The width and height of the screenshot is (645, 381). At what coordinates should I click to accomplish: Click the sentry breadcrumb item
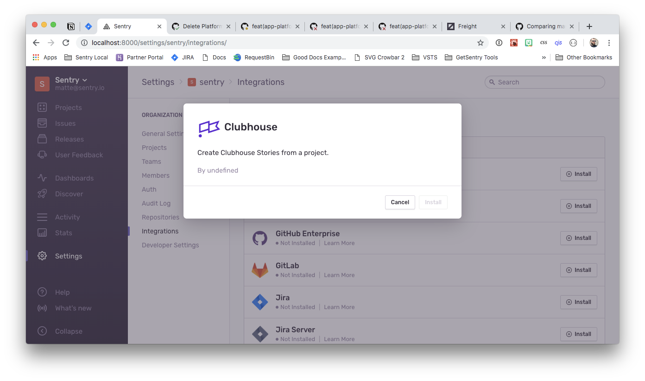click(206, 82)
